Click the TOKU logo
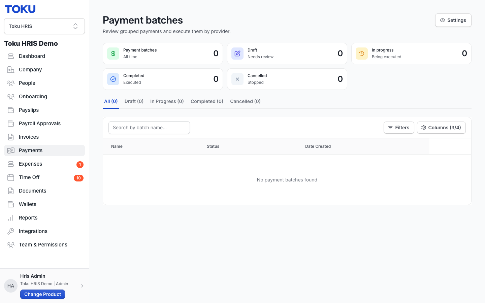Image resolution: width=485 pixels, height=303 pixels. pos(20,9)
